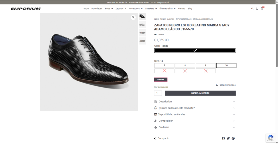The height and width of the screenshot is (144, 278).
Task: Click the AÑADIR AL CARRITO button
Action: pos(200,93)
